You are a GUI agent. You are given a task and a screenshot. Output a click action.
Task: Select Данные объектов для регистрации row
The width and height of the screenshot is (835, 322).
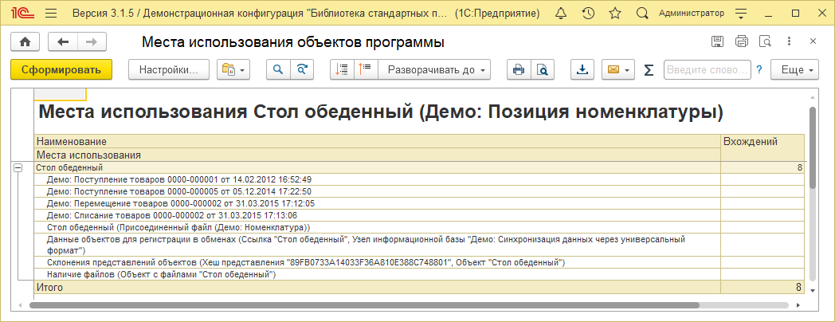(419, 245)
